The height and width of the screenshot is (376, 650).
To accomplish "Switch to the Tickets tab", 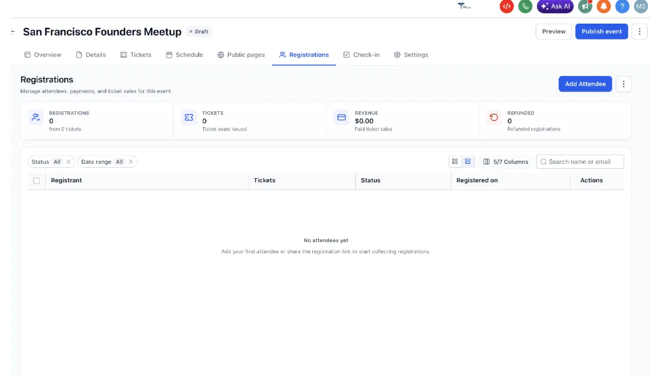I will tap(136, 55).
